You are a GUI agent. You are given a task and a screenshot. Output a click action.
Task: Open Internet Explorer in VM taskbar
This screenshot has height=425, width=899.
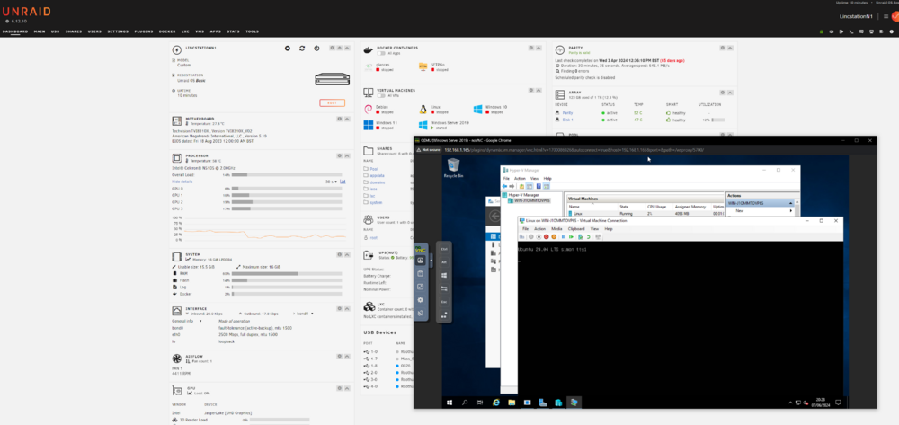point(496,403)
